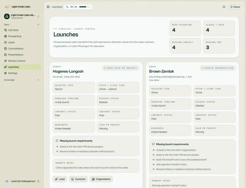Open the Organization button on Hagenes-Langosh
Screen dimensions: 246x188
(x=101, y=179)
